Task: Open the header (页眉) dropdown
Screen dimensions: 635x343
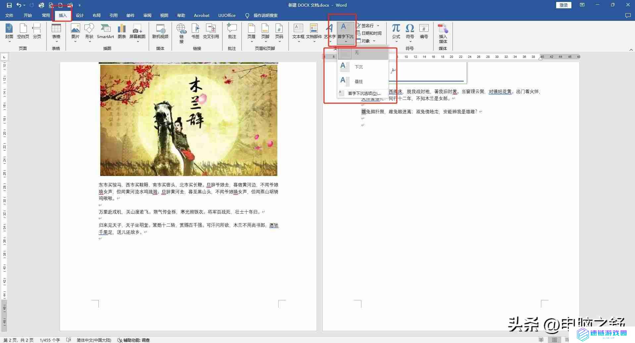Action: point(251,33)
